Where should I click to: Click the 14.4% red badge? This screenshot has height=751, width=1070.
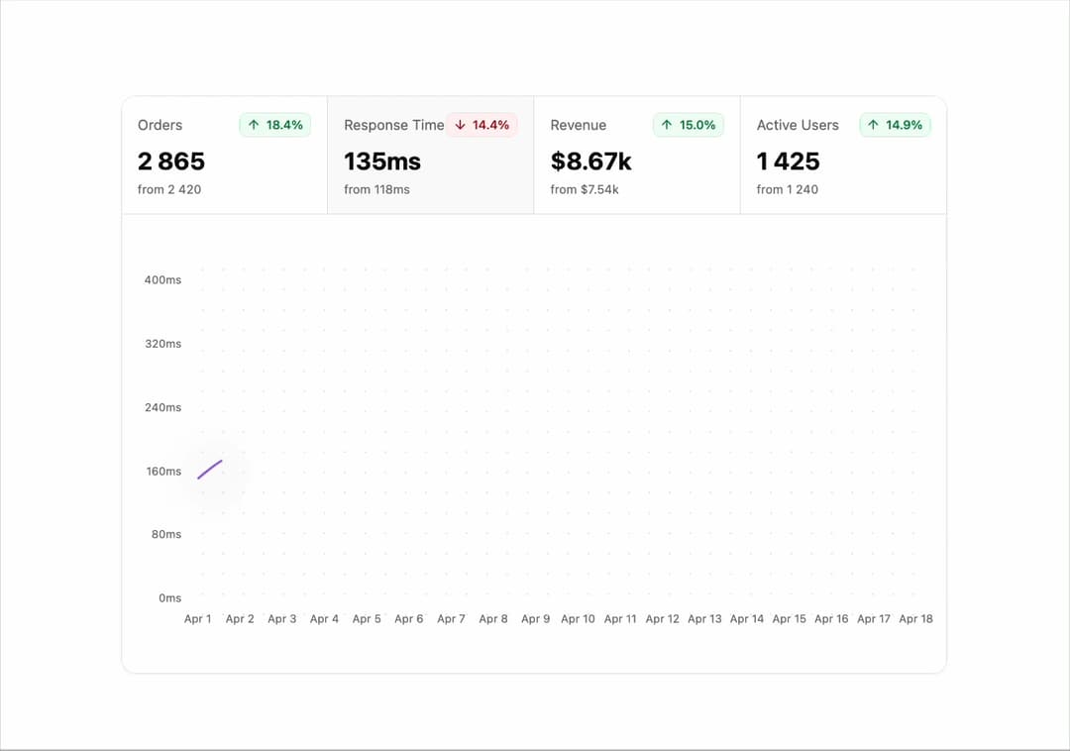click(x=481, y=125)
